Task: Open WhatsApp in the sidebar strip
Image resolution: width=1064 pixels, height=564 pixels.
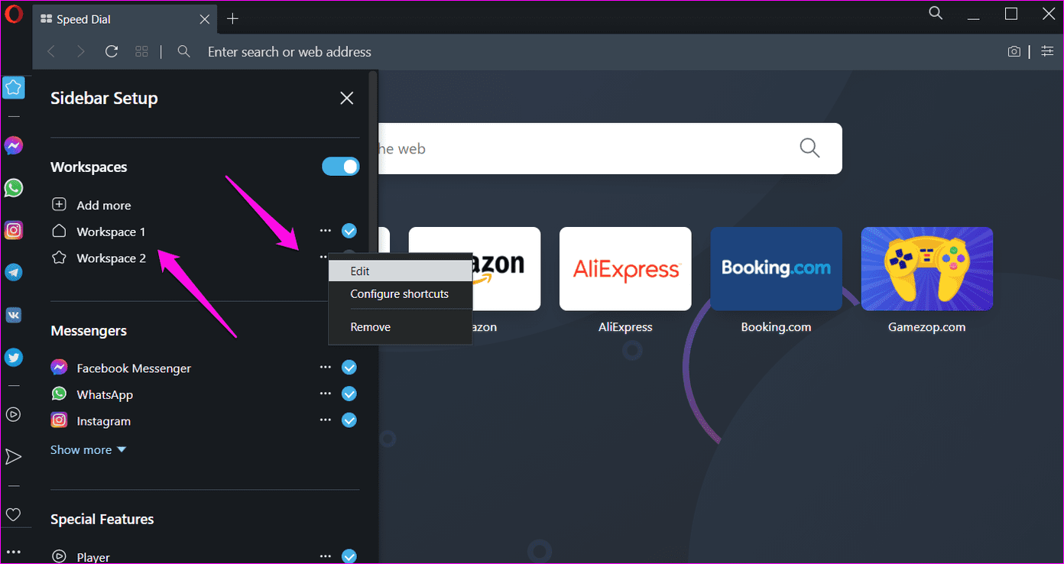Action: pos(14,188)
